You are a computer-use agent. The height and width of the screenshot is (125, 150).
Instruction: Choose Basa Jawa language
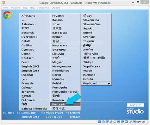pos(59,33)
